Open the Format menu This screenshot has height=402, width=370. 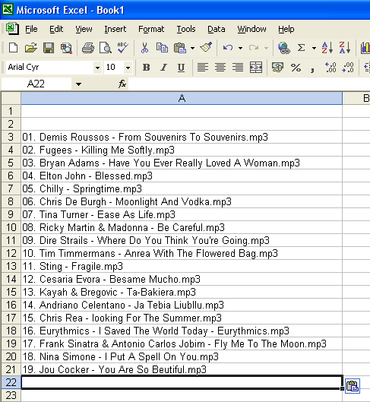pos(151,29)
